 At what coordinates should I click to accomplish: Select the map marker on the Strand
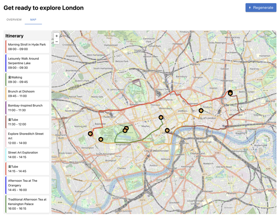[x=167, y=131]
